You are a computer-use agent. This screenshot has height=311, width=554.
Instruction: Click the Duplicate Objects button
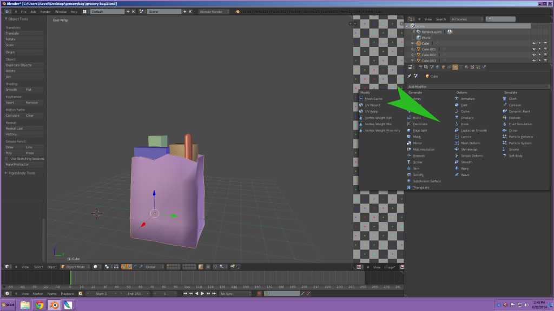coord(18,65)
